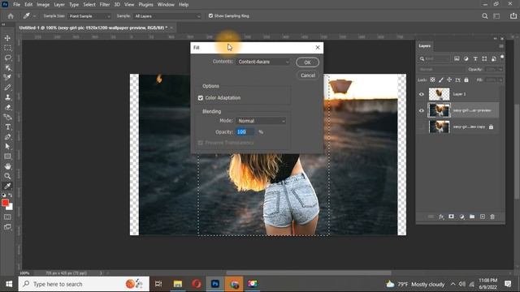Toggle the adjustment layer filter
This screenshot has height=292, width=520.
466,58
